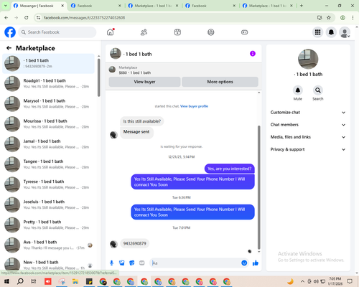Screen dimensions: 359x287
Task: Switch to first Marketplace 1 bed tab
Action: tap(153, 6)
